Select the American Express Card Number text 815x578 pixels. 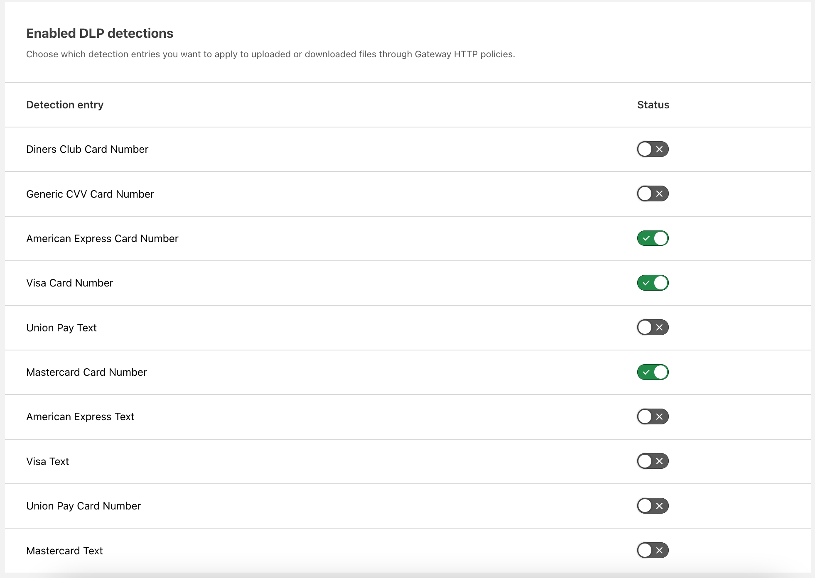point(102,238)
